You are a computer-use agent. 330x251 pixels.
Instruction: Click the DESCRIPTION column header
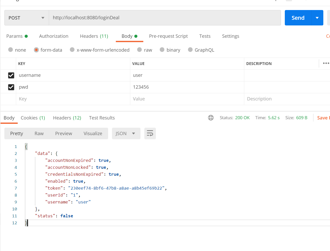259,63
